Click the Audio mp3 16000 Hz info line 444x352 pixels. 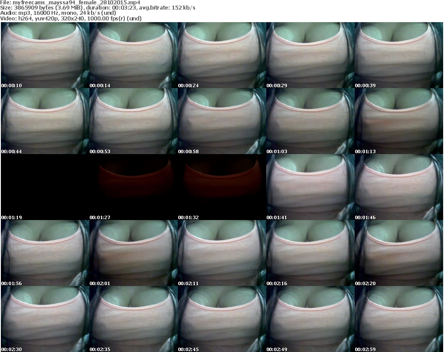click(x=58, y=13)
